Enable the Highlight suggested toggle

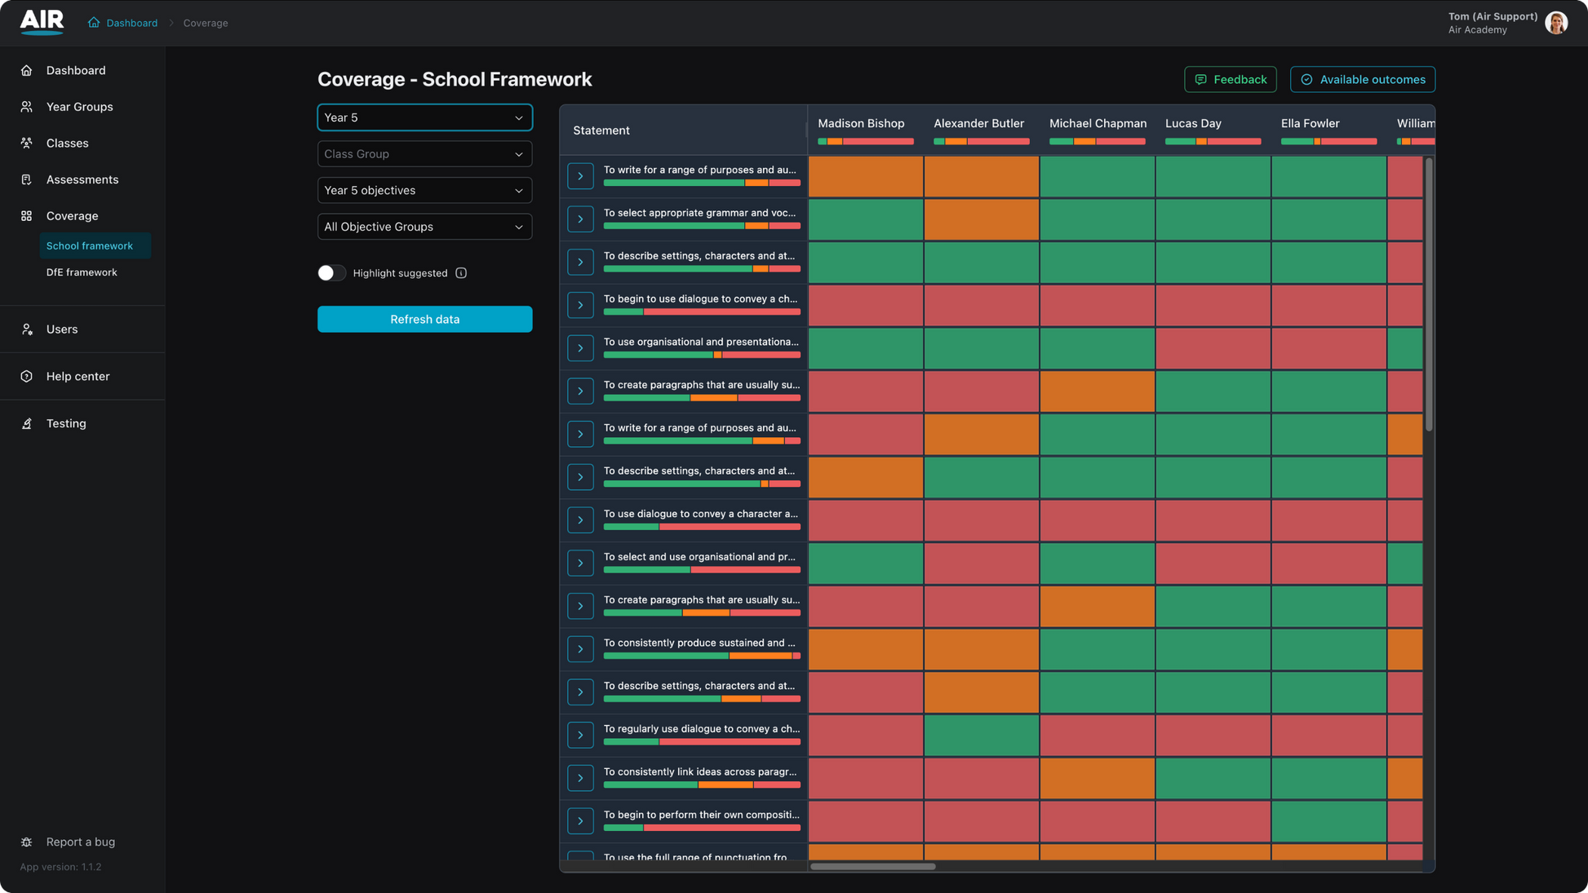coord(331,273)
